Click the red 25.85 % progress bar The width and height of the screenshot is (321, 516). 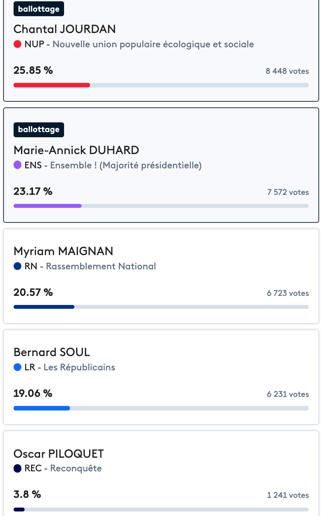pyautogui.click(x=161, y=85)
